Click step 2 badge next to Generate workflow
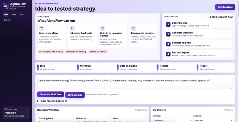Screen dimensions: 239x122 [168, 34]
